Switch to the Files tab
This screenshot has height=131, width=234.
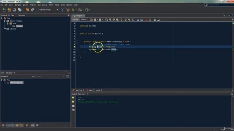point(12,15)
